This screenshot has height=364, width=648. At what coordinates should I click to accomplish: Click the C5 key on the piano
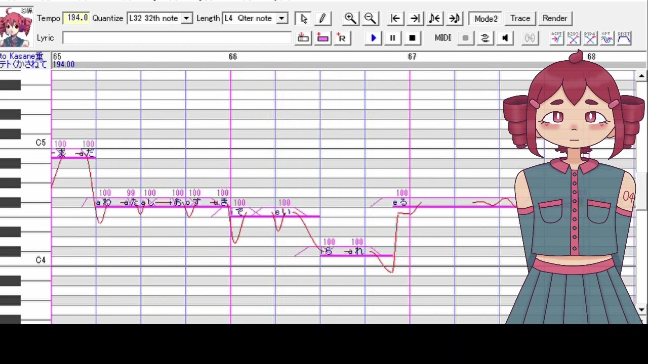25,144
